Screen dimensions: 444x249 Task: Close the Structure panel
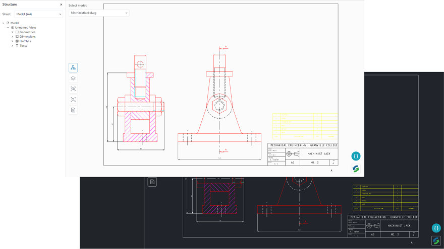[61, 5]
